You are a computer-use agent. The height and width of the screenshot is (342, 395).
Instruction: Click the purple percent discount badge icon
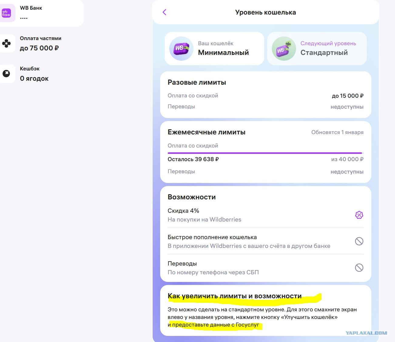click(359, 215)
